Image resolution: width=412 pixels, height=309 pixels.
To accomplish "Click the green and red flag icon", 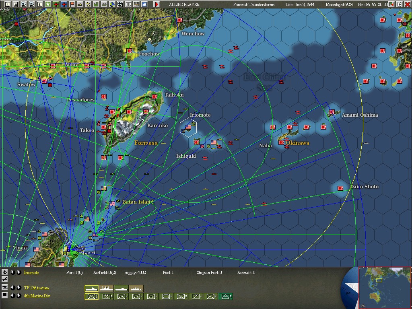I will tap(392, 4).
